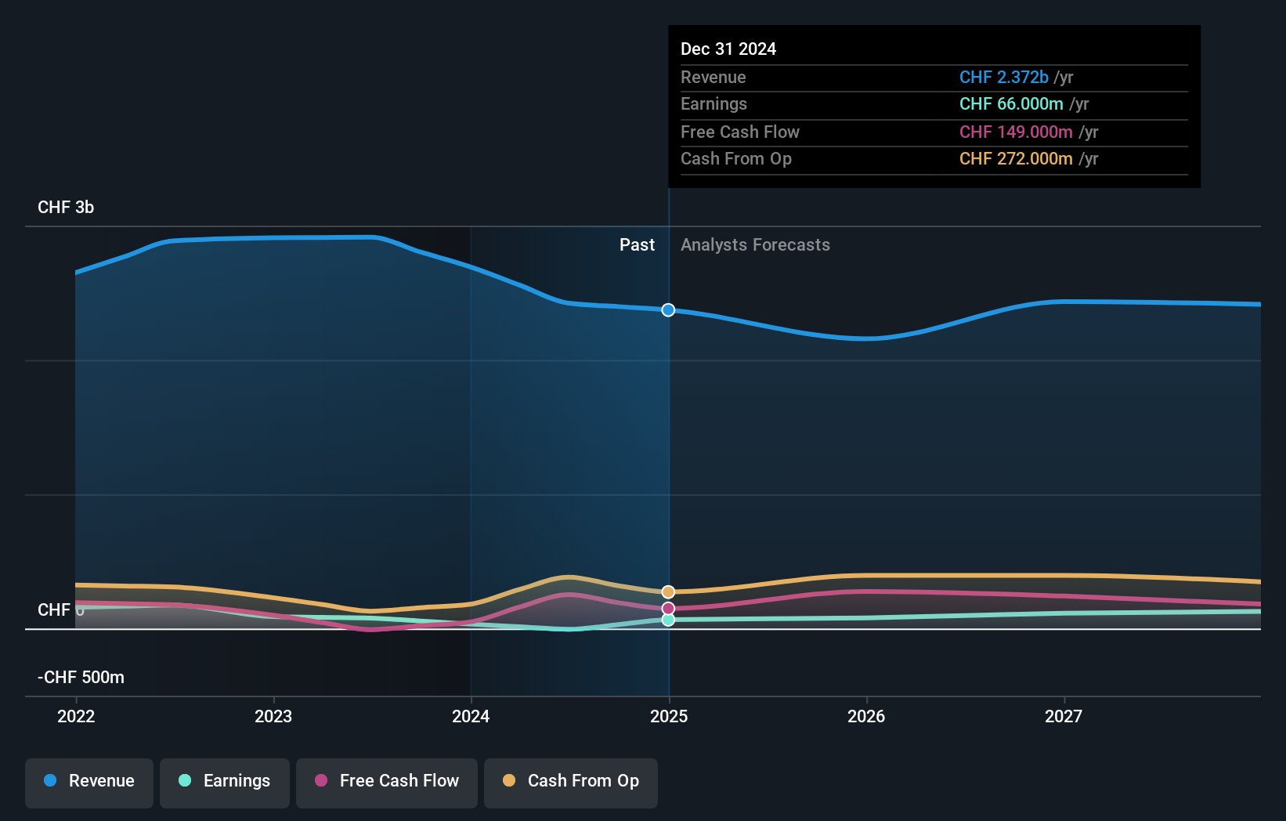
Task: Switch to the Analysts Forecasts section
Action: click(x=755, y=244)
